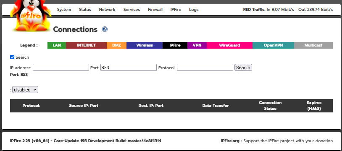Click the red INTERNET legend swatch

pyautogui.click(x=86, y=45)
